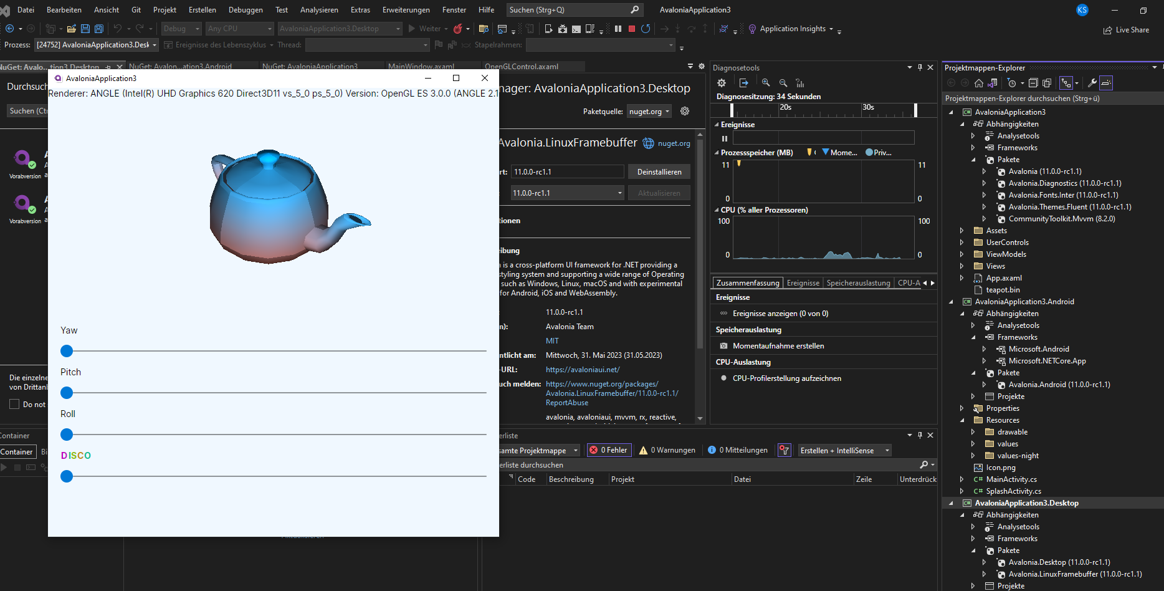Open the 'Any CPU' platform dropdown
The image size is (1164, 591).
click(270, 28)
